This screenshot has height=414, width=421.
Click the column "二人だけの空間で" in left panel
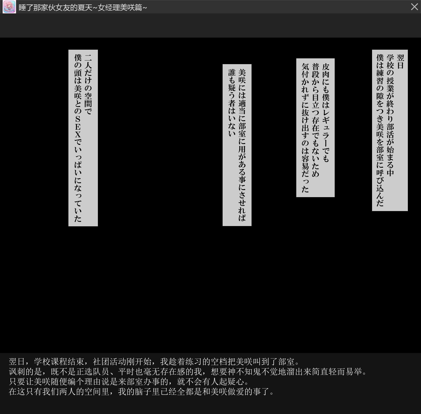(x=88, y=85)
